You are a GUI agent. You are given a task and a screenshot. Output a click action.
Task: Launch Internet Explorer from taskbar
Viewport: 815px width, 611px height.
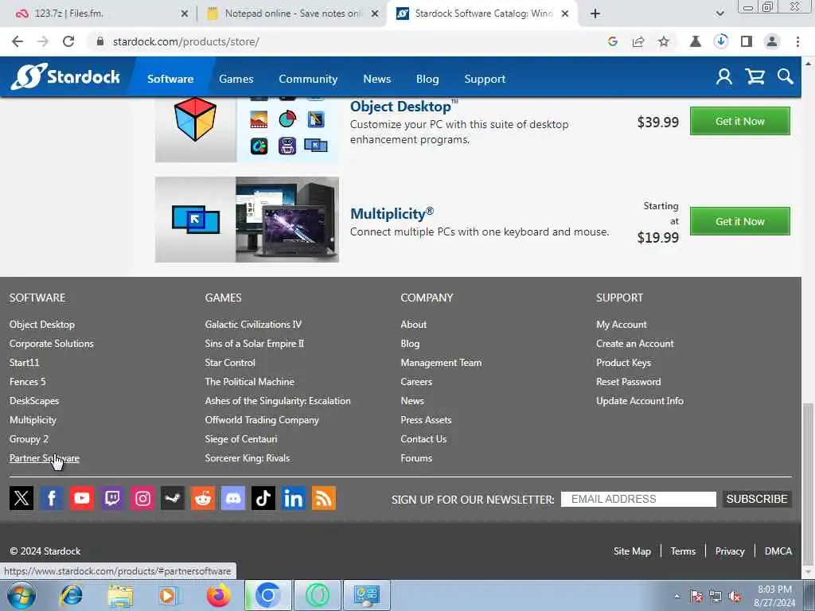point(71,595)
